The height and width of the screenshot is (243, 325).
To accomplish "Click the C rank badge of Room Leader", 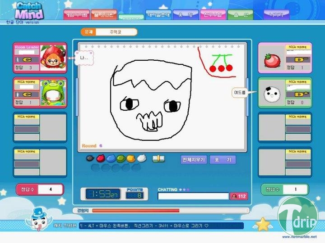I will click(27, 60).
